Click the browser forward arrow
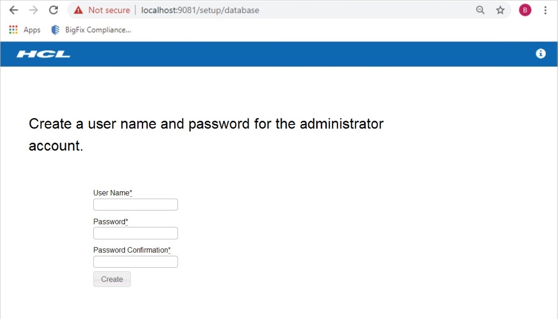 (34, 10)
